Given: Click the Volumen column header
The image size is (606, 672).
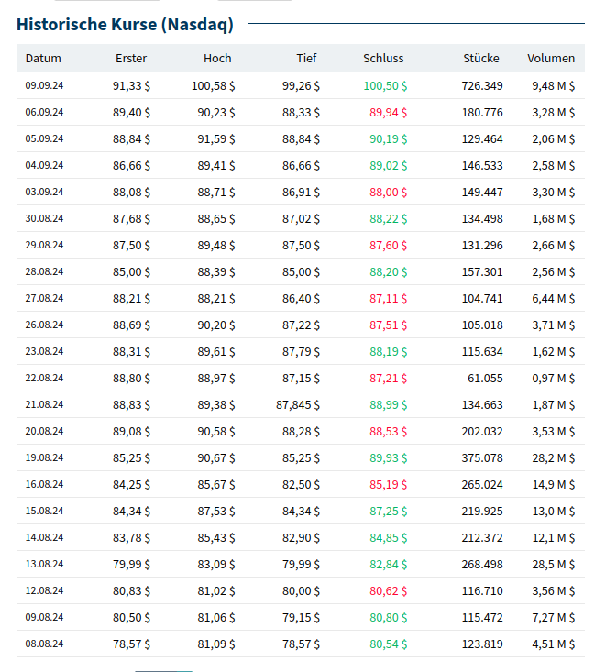Looking at the screenshot, I should tap(551, 59).
